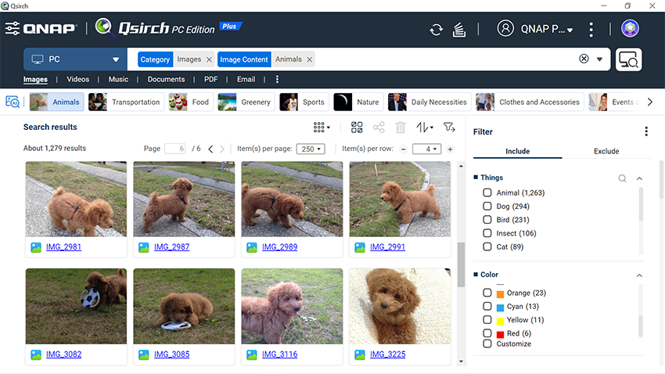Screen dimensions: 665x374
Task: Click the sync refresh icon in header
Action: point(436,30)
